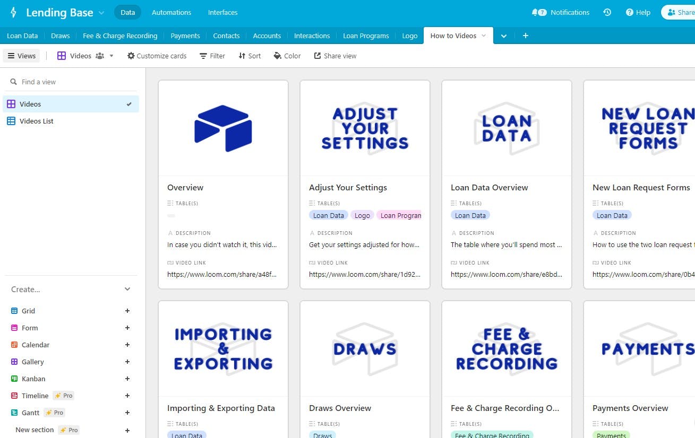
Task: Open the Color options
Action: click(x=287, y=56)
